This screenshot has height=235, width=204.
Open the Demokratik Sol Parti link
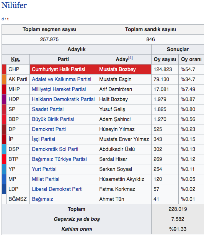tap(55, 149)
